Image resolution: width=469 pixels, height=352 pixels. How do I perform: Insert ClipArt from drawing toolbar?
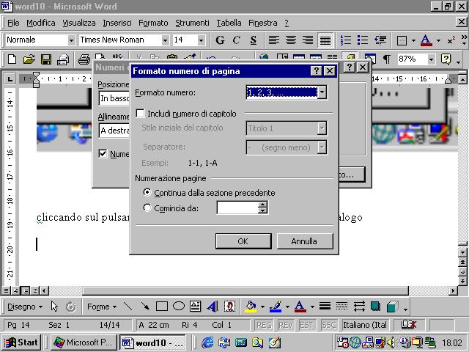pos(229,307)
